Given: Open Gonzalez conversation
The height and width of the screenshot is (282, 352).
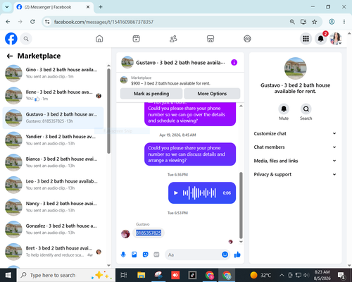Looking at the screenshot, I should (x=53, y=229).
